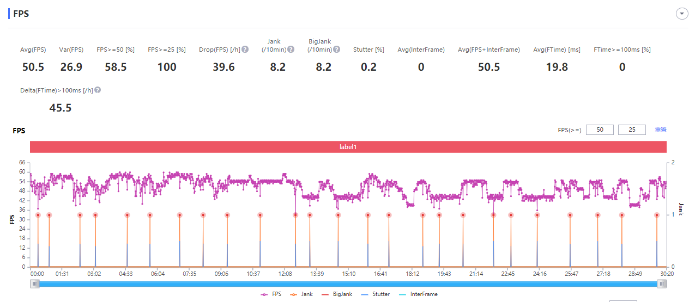The width and height of the screenshot is (695, 302).
Task: Grab the left handle of the time range slider
Action: coord(35,283)
